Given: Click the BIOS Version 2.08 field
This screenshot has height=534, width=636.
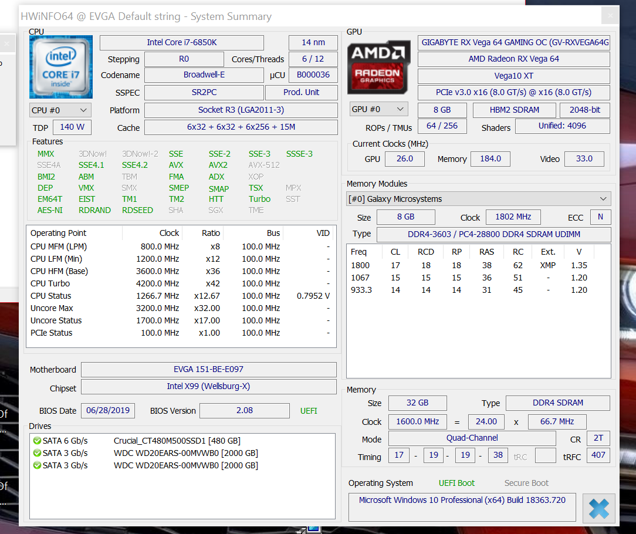Looking at the screenshot, I should (245, 411).
